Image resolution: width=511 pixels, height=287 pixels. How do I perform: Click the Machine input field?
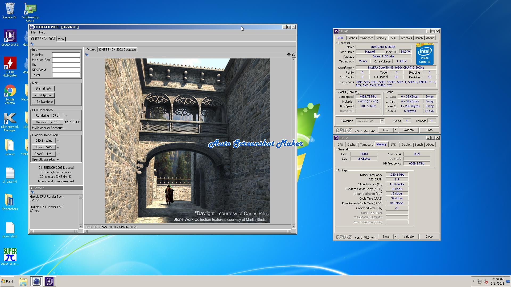pos(66,55)
